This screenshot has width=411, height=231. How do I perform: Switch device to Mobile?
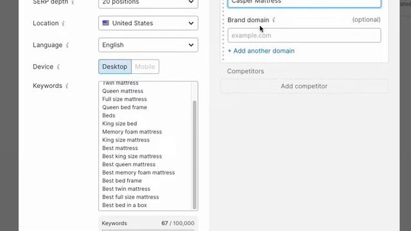[x=145, y=67]
